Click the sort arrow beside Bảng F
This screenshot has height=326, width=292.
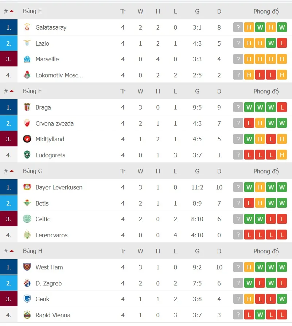click(11, 91)
